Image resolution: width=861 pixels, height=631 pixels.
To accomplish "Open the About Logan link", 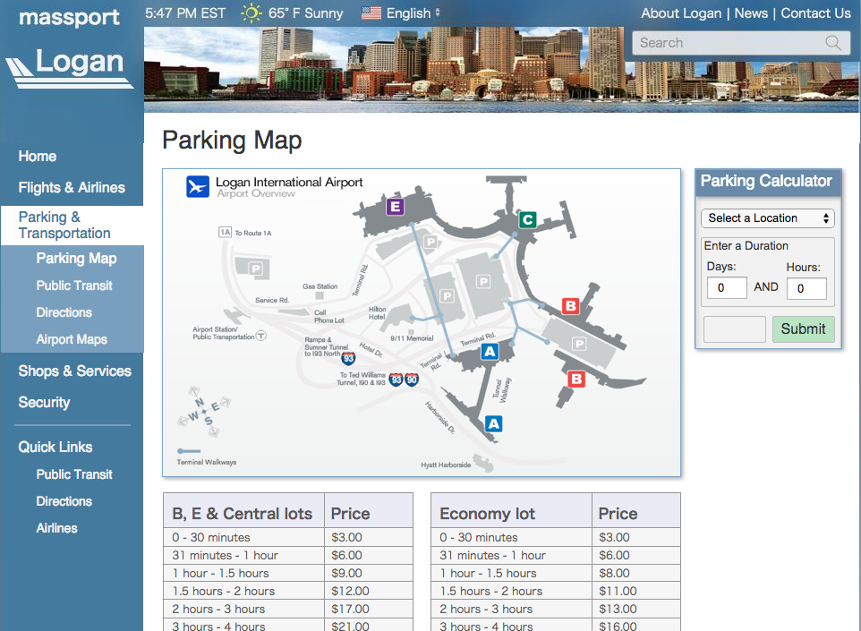I will 682,13.
